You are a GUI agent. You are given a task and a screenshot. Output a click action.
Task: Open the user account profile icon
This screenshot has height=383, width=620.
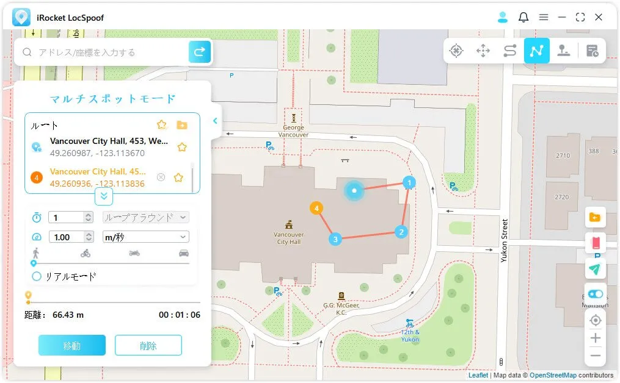pos(503,17)
